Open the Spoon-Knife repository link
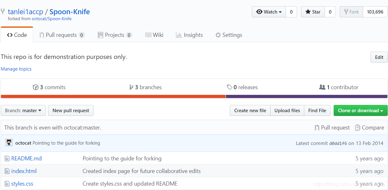Image resolution: width=388 pixels, height=190 pixels. click(x=70, y=12)
